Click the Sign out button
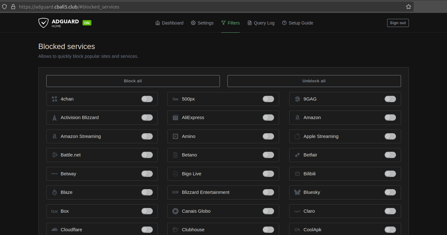Screen dimensions: 447x235 [x=398, y=23]
